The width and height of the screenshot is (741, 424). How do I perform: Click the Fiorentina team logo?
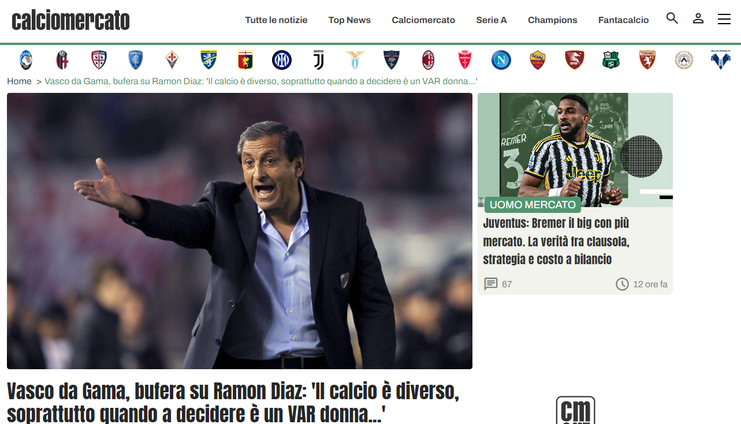pyautogui.click(x=172, y=60)
